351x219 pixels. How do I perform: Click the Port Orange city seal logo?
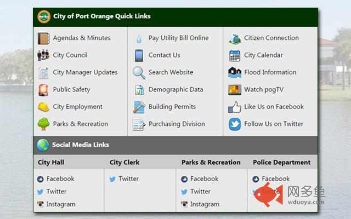[x=44, y=16]
